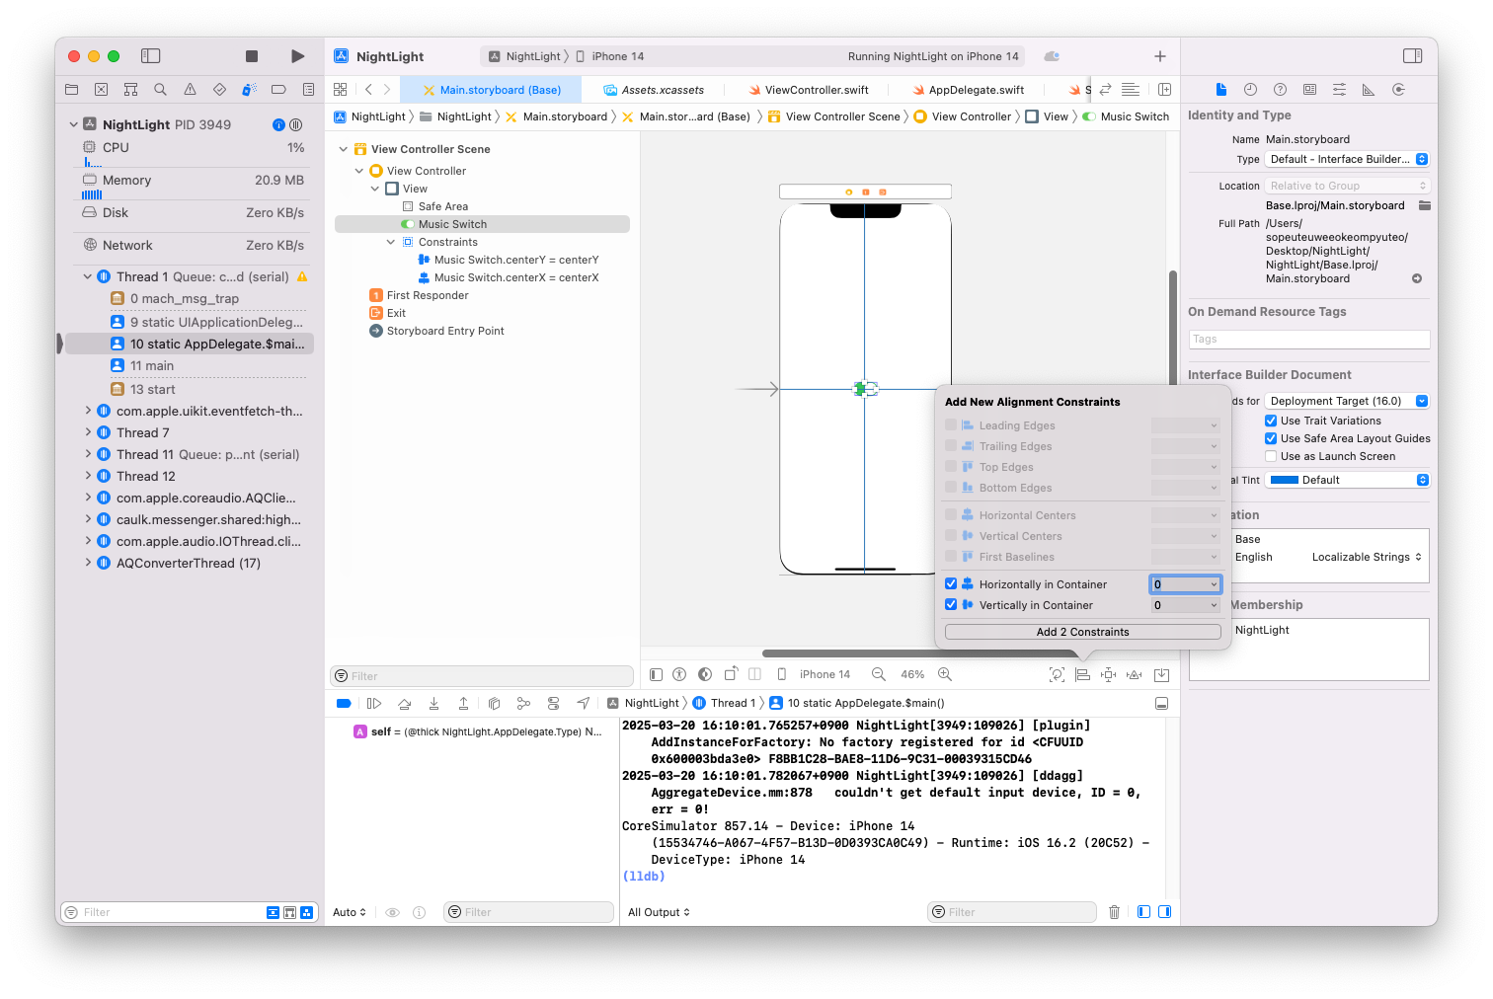Open Debug View Hierarchy icon
This screenshot has width=1493, height=999.
coord(494,703)
